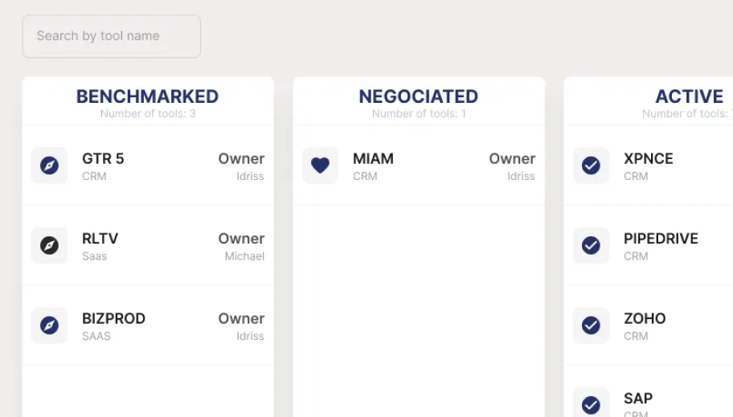Viewport: 733px width, 417px height.
Task: Open the BIZPROD tool name
Action: coord(113,319)
